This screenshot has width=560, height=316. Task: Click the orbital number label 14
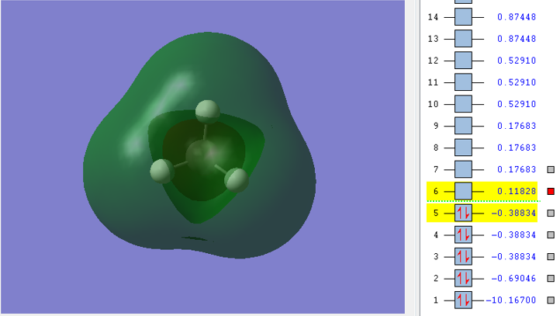[x=433, y=17]
